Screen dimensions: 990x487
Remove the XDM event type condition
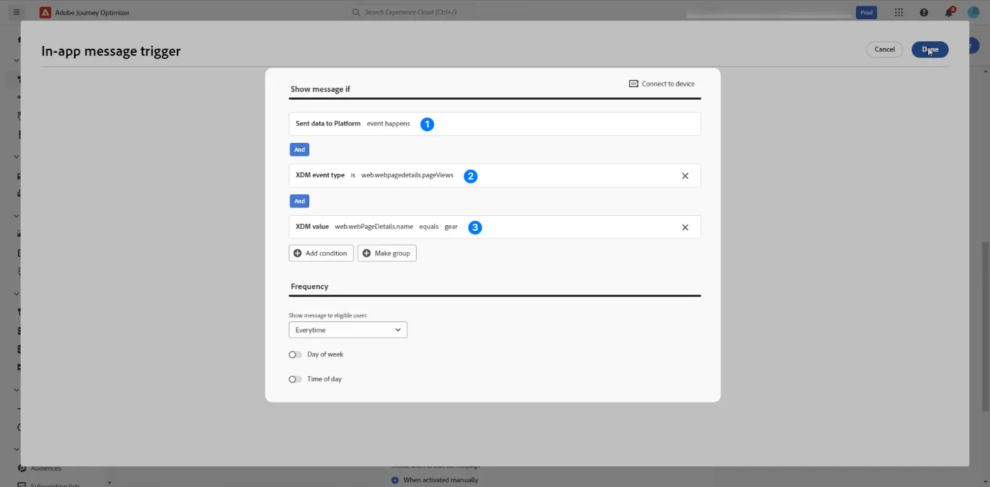pos(685,176)
